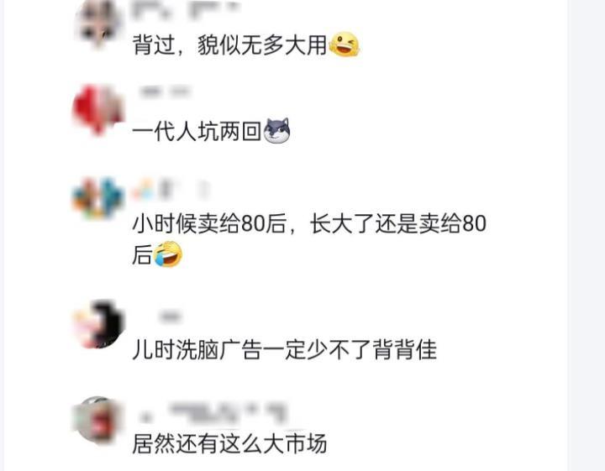Select the comment line 小时候卖给80后，长大了还是卖给80
Viewport: 605px width, 471px height.
pyautogui.click(x=308, y=223)
